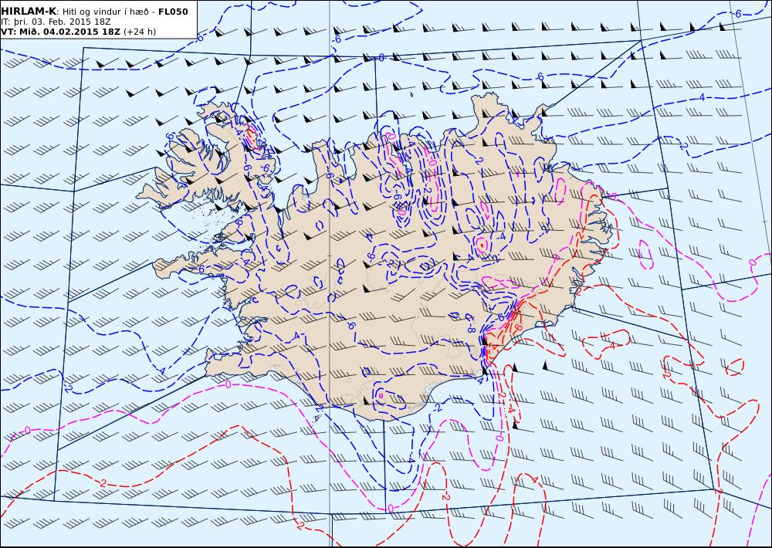Select valid time 'VT: Mið. 04.02.2015 18Z'
The height and width of the screenshot is (548, 772).
[61, 32]
